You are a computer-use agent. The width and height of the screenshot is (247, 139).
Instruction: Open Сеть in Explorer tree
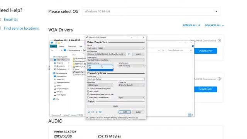[x=56, y=99]
